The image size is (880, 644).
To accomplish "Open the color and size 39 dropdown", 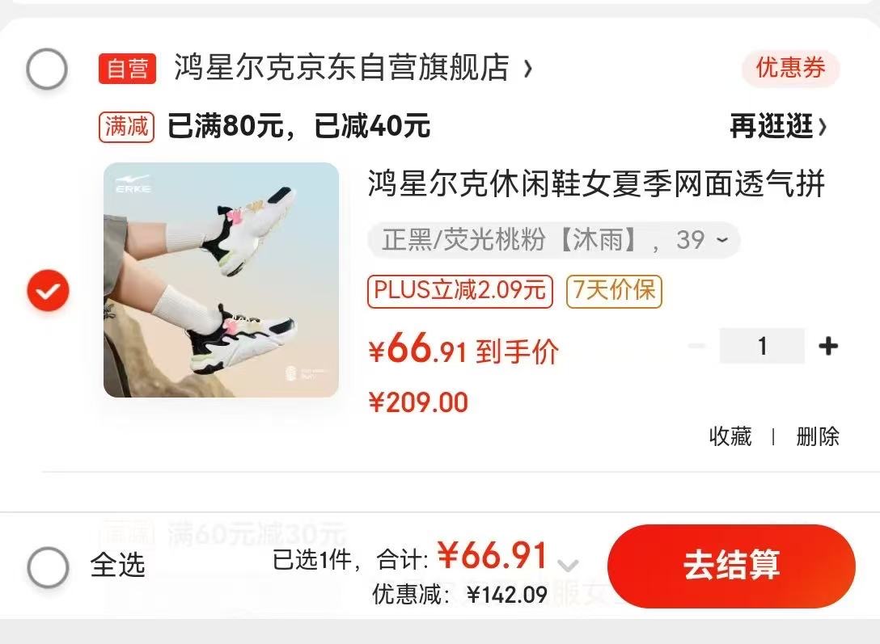I will pos(554,241).
